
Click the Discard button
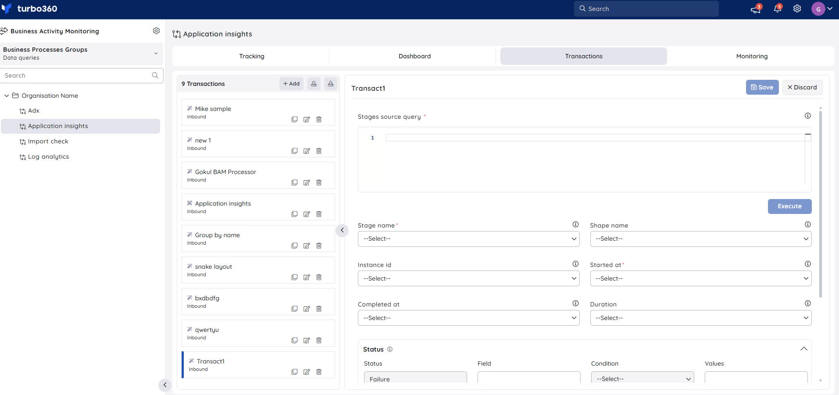point(802,87)
